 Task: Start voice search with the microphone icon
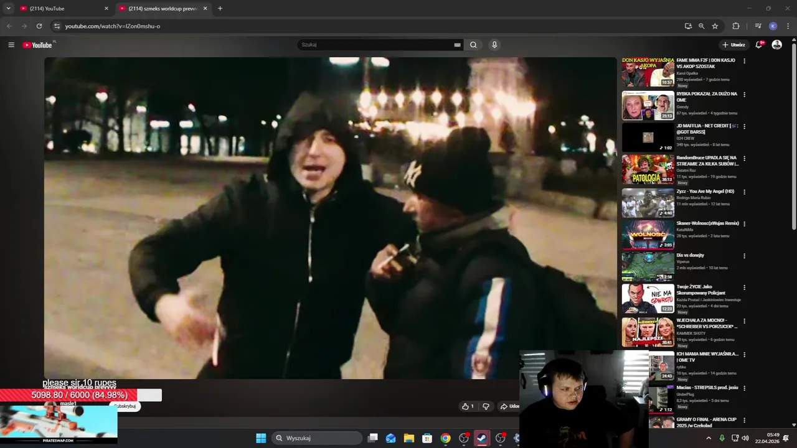tap(494, 45)
